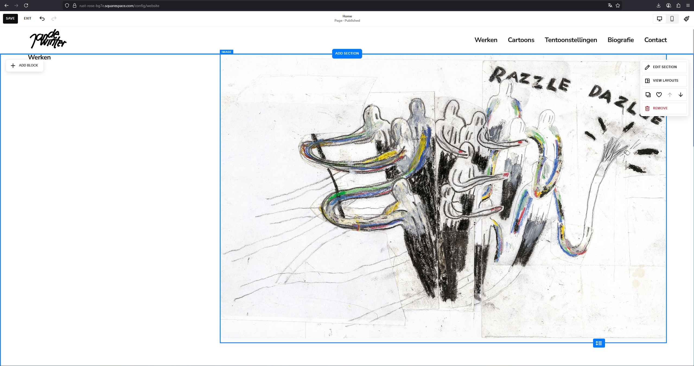Click the Jan de Winter logo
Viewport: 694px width, 366px height.
tap(48, 39)
